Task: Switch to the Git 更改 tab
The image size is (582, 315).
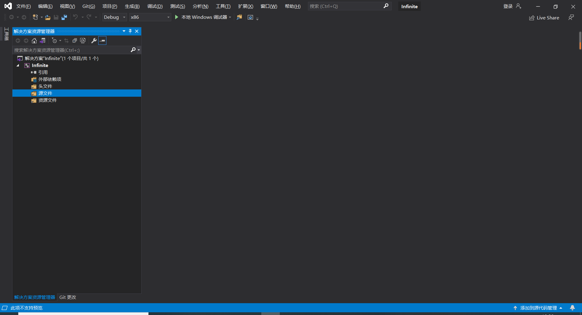Action: tap(68, 297)
